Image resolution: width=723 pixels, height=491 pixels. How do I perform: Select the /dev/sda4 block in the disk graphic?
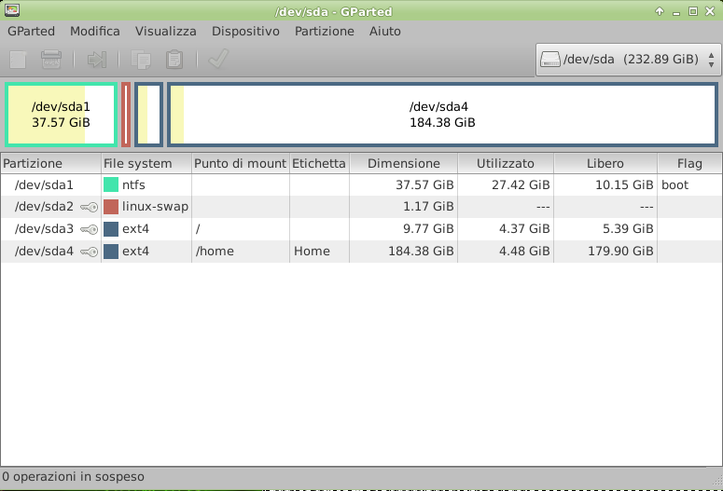[x=442, y=115]
